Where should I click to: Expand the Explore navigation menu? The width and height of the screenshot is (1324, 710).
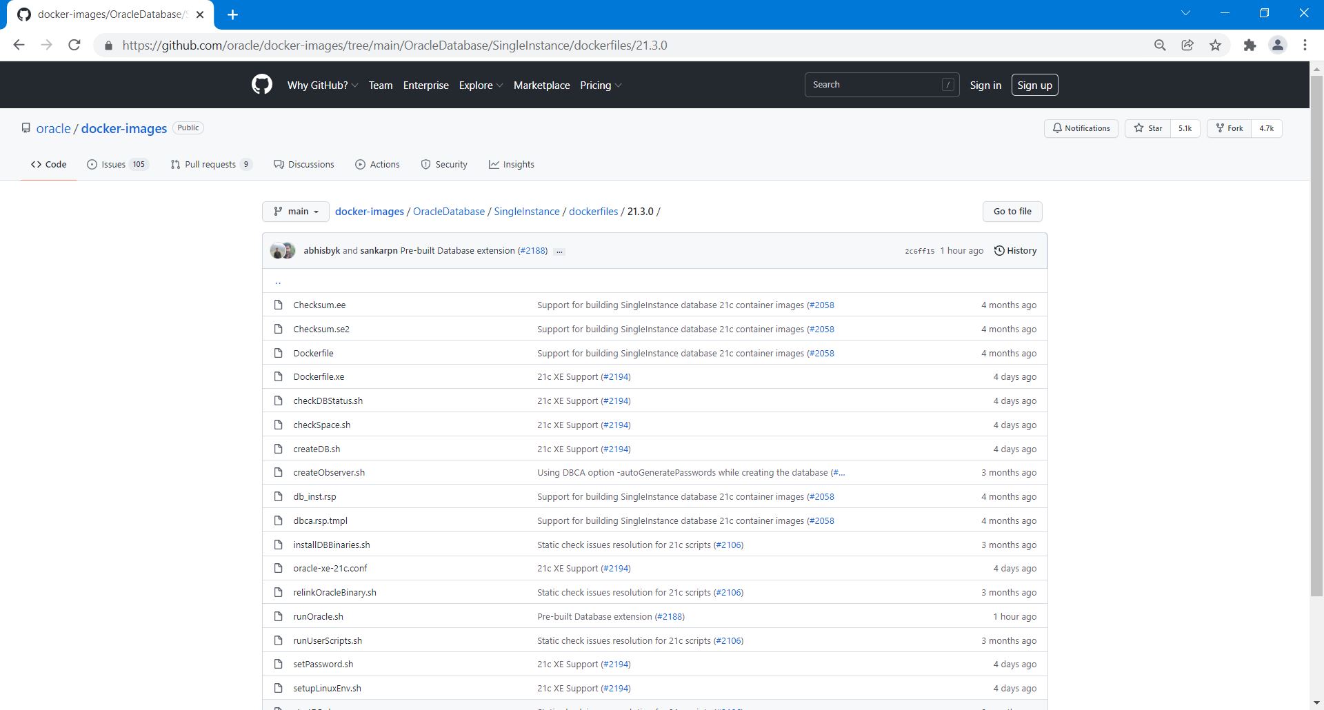pos(481,85)
